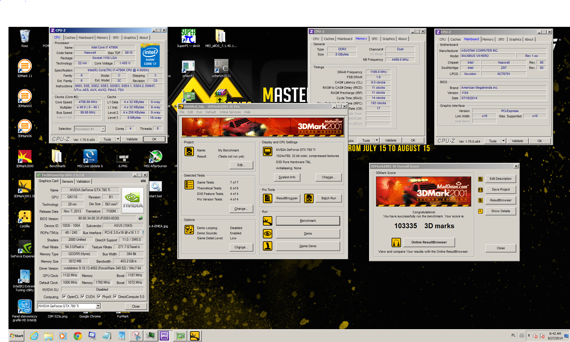
Task: Open Google Chrome from the taskbar
Action: click(x=78, y=336)
